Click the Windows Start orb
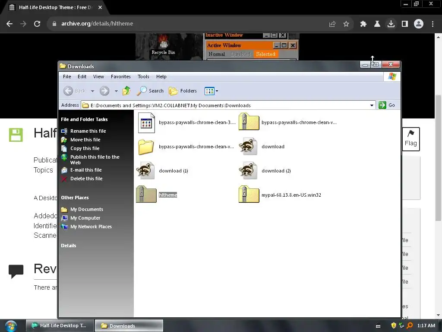Viewport: 442px width, 332px height. pyautogui.click(x=11, y=326)
